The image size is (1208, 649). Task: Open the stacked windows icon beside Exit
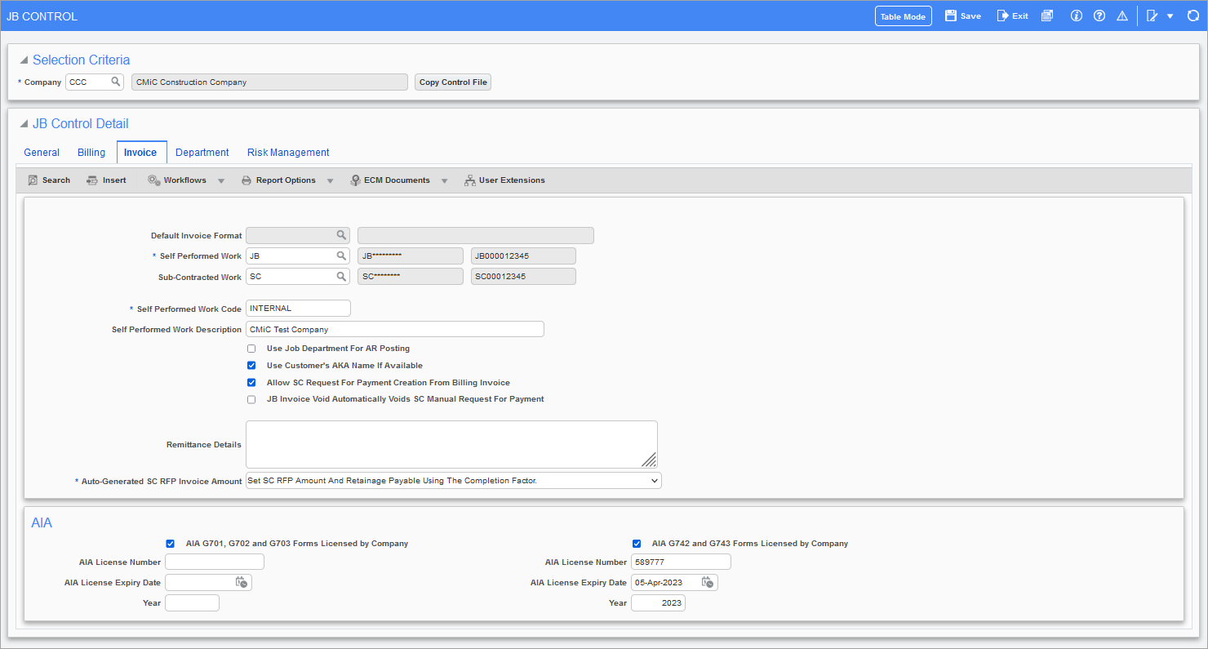click(1047, 16)
